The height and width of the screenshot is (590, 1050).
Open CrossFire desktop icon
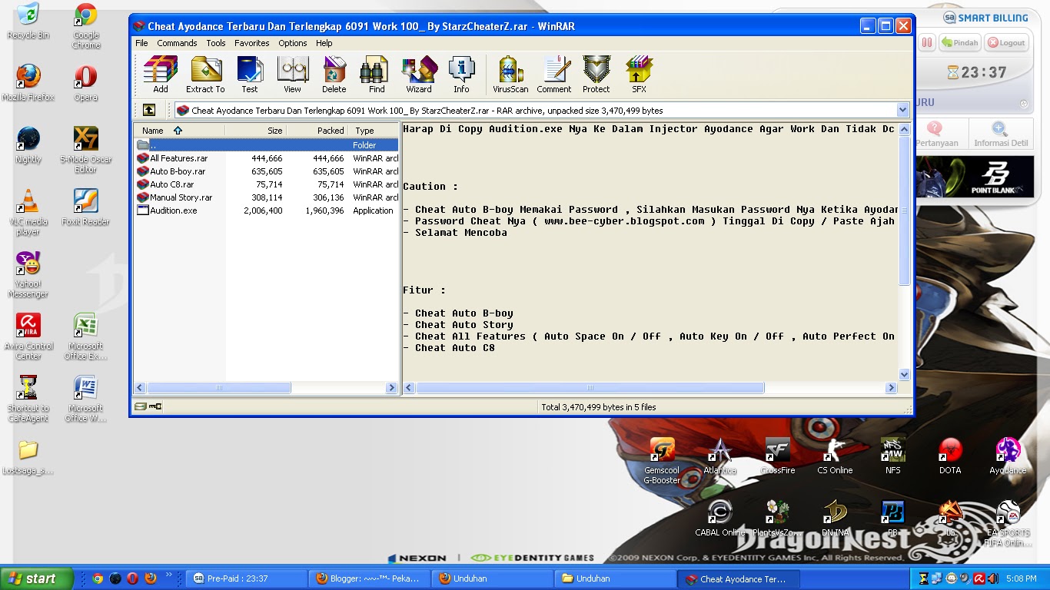(777, 456)
